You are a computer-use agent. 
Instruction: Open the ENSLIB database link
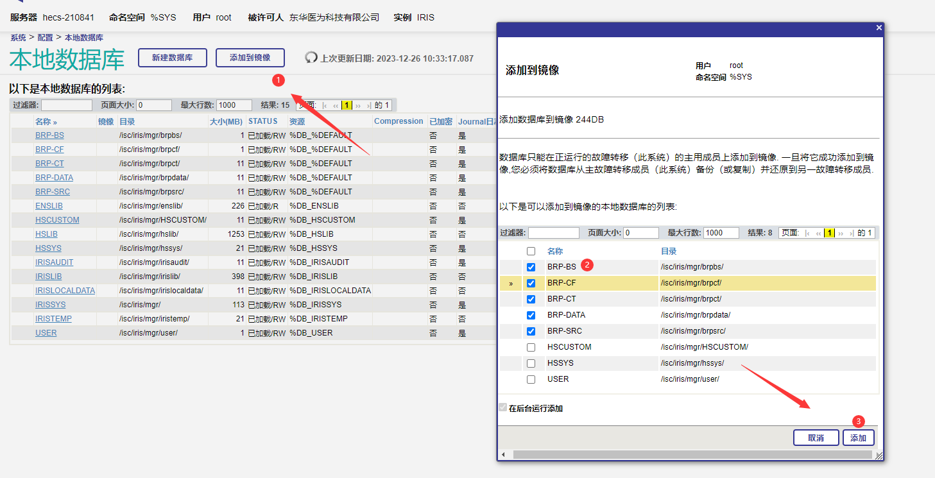point(49,206)
